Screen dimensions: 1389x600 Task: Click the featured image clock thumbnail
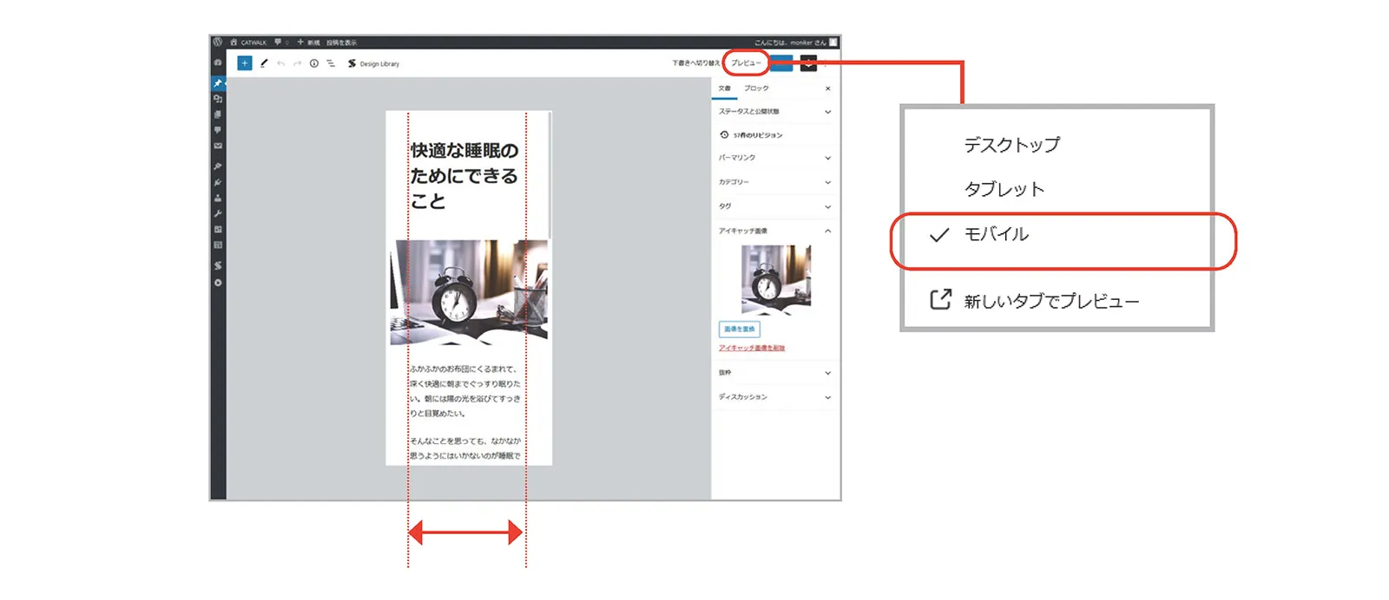pyautogui.click(x=775, y=279)
